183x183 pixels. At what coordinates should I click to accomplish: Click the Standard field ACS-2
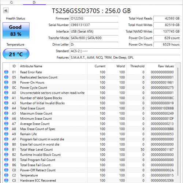pos(125,51)
